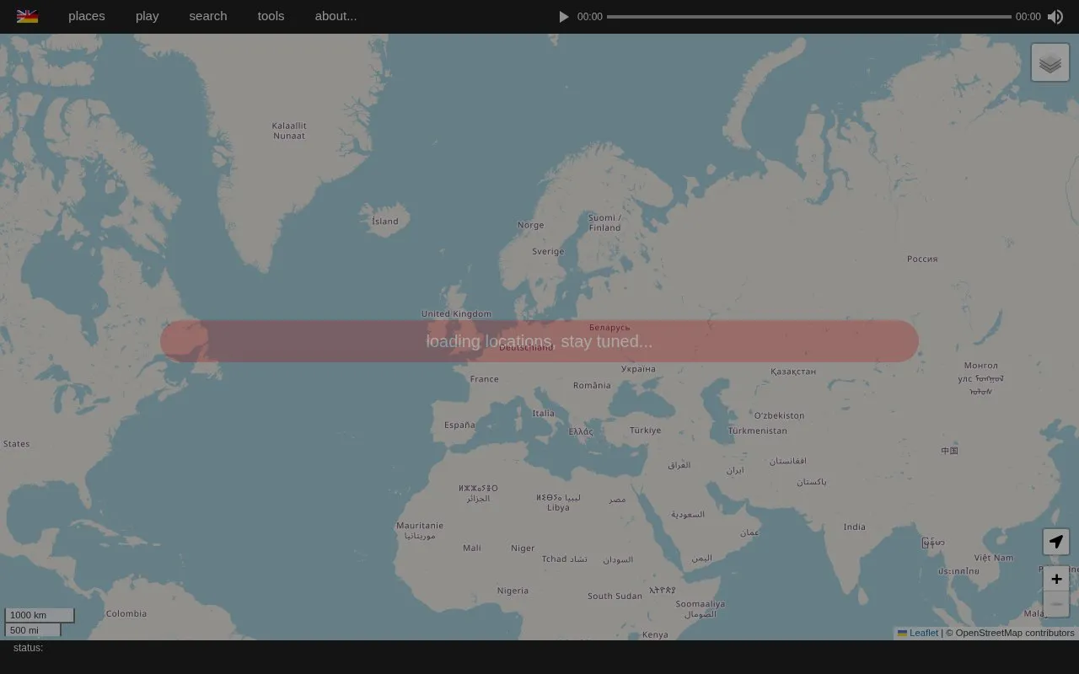Open the search menu
The height and width of the screenshot is (674, 1079).
pos(208,16)
